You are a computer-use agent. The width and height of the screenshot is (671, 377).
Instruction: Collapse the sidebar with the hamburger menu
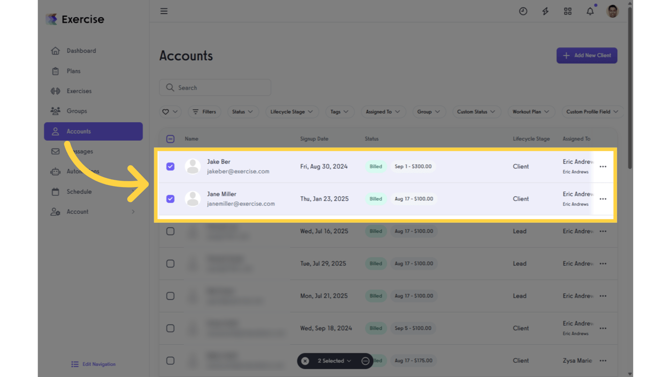(164, 11)
